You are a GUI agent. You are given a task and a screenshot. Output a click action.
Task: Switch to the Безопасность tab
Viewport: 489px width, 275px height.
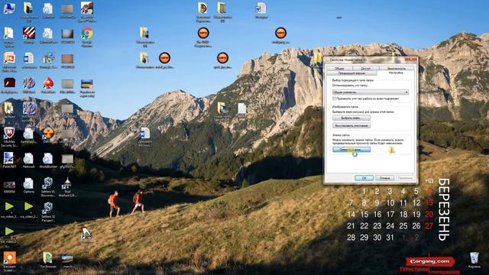[x=397, y=68]
